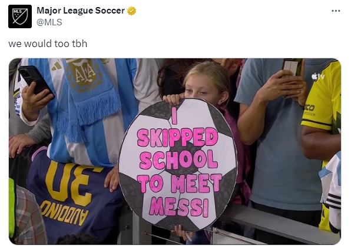Tap the black smartphone held at left
This screenshot has width=351, height=246.
[x=36, y=81]
